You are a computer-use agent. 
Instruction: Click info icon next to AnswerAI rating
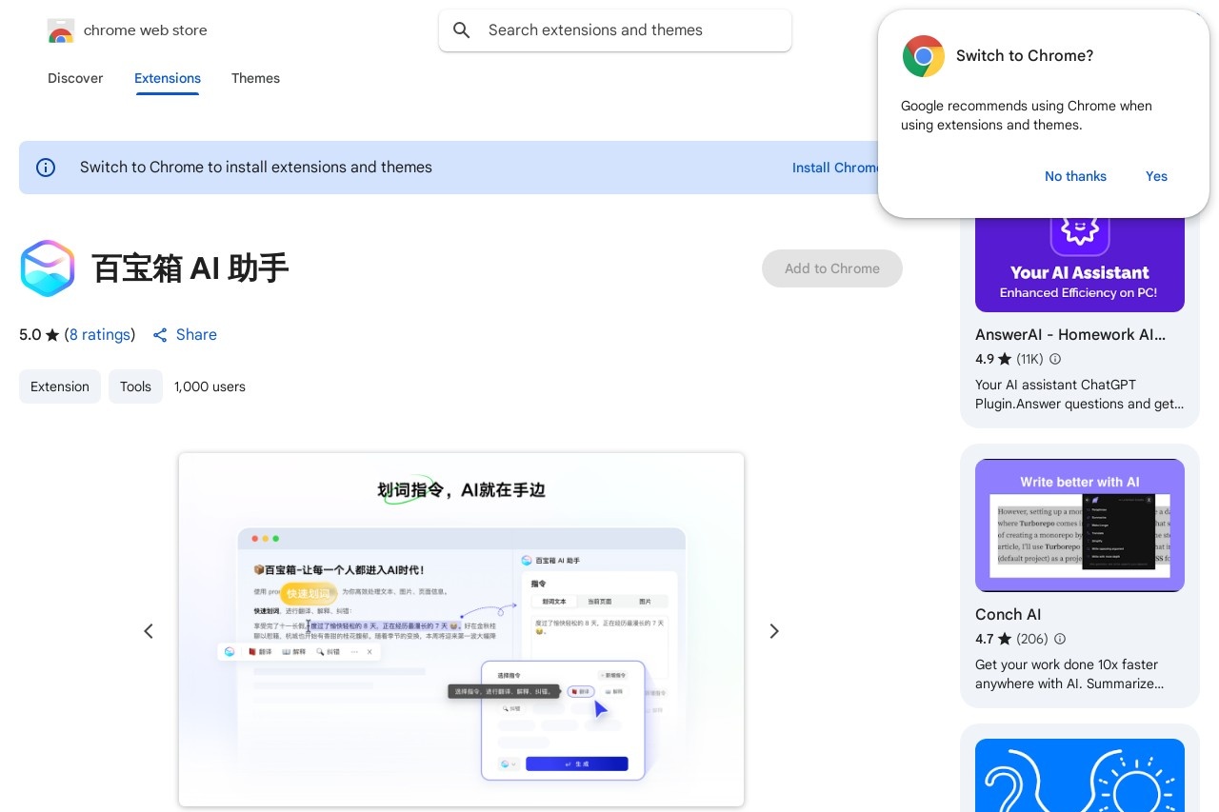point(1054,359)
